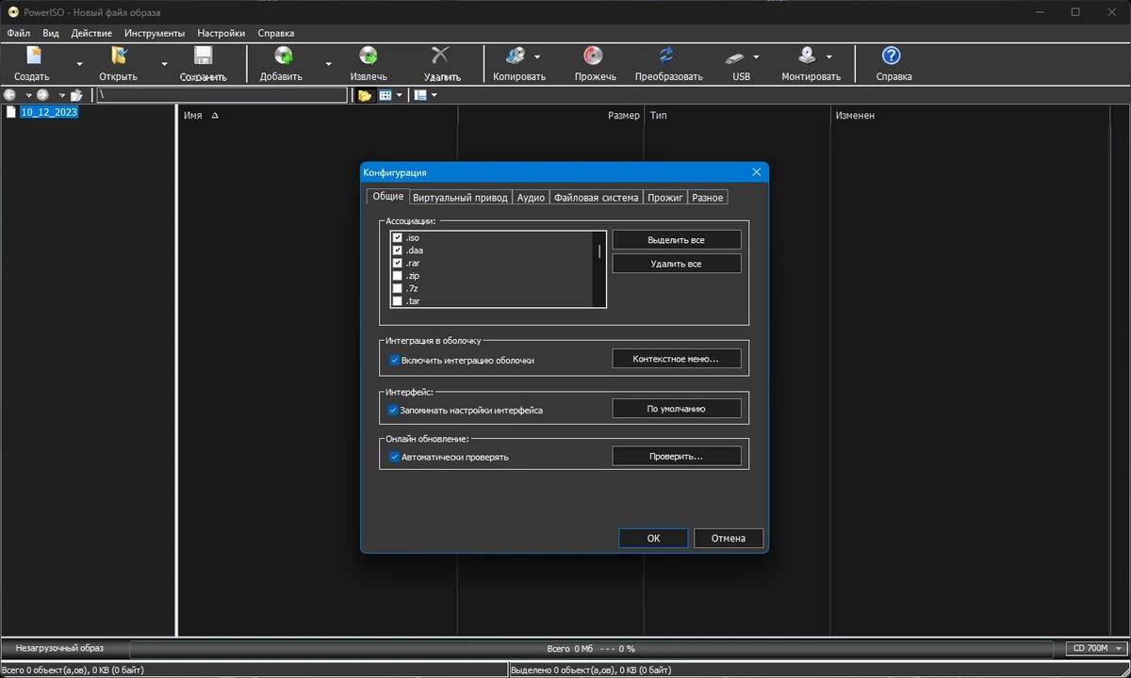Expand the Добавить dropdown arrow

click(328, 64)
